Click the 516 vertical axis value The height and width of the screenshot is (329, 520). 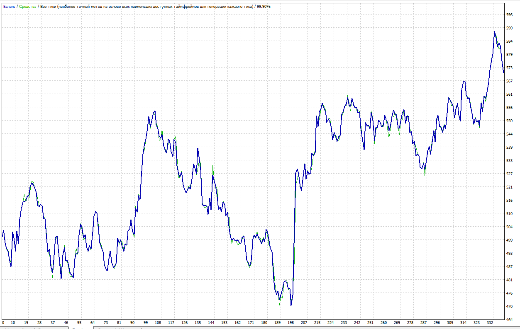pos(510,201)
